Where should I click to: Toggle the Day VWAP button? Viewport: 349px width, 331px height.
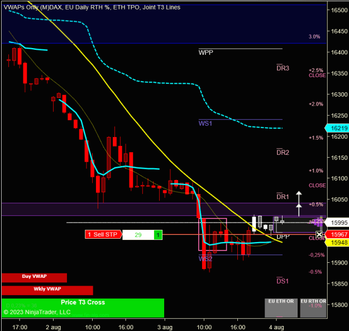click(x=34, y=277)
